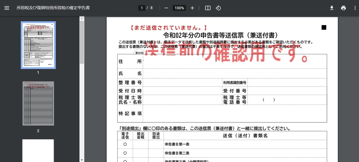Print the document
Screen dimensions: 359x162
coord(343,8)
